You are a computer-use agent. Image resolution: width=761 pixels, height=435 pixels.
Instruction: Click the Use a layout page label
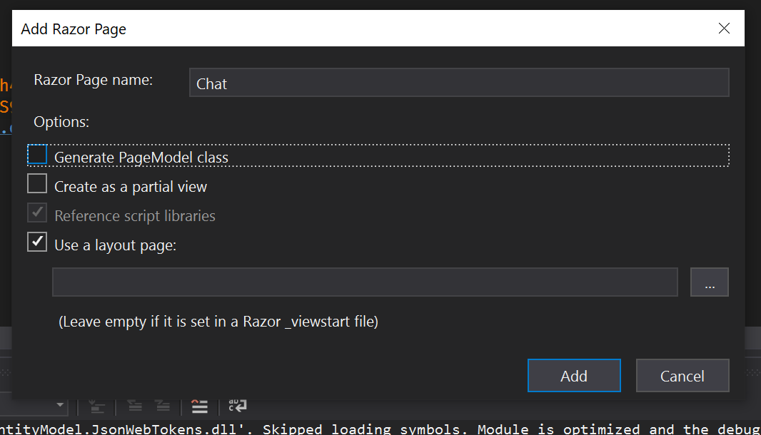coord(115,245)
